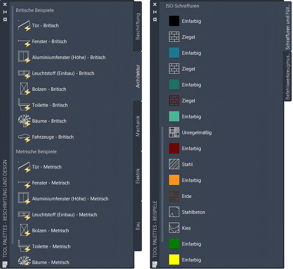
Task: Pick the yellow Einfarbig color swatch
Action: click(x=174, y=260)
